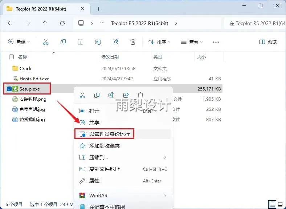The height and width of the screenshot is (209, 286).
Task: Click Tecplot RS 2022 R1(64bit) in the address bar
Action: click(139, 23)
